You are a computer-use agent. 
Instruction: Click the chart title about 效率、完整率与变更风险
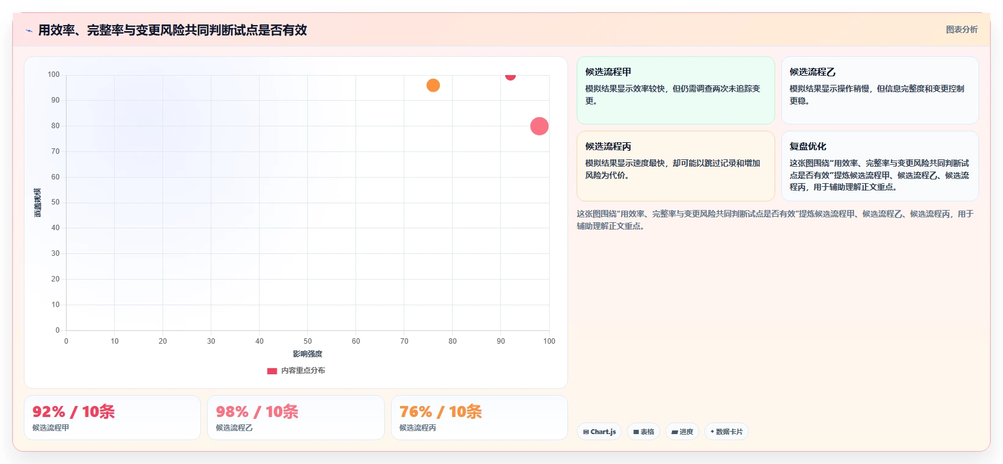pos(172,30)
